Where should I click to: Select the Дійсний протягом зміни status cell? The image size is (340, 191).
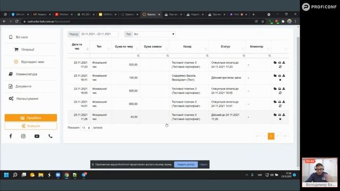tap(226, 78)
